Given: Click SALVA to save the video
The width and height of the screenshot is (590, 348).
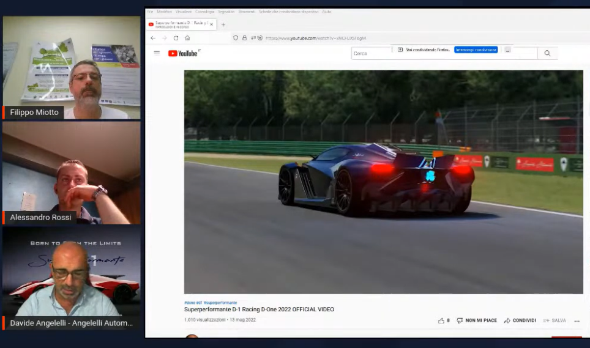Looking at the screenshot, I should (555, 320).
